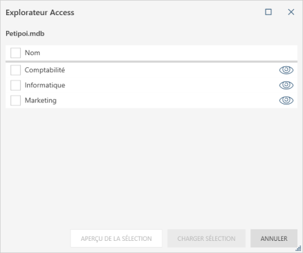Click the empty gray area below the table list
Image resolution: width=303 pixels, height=253 pixels.
[x=151, y=168]
